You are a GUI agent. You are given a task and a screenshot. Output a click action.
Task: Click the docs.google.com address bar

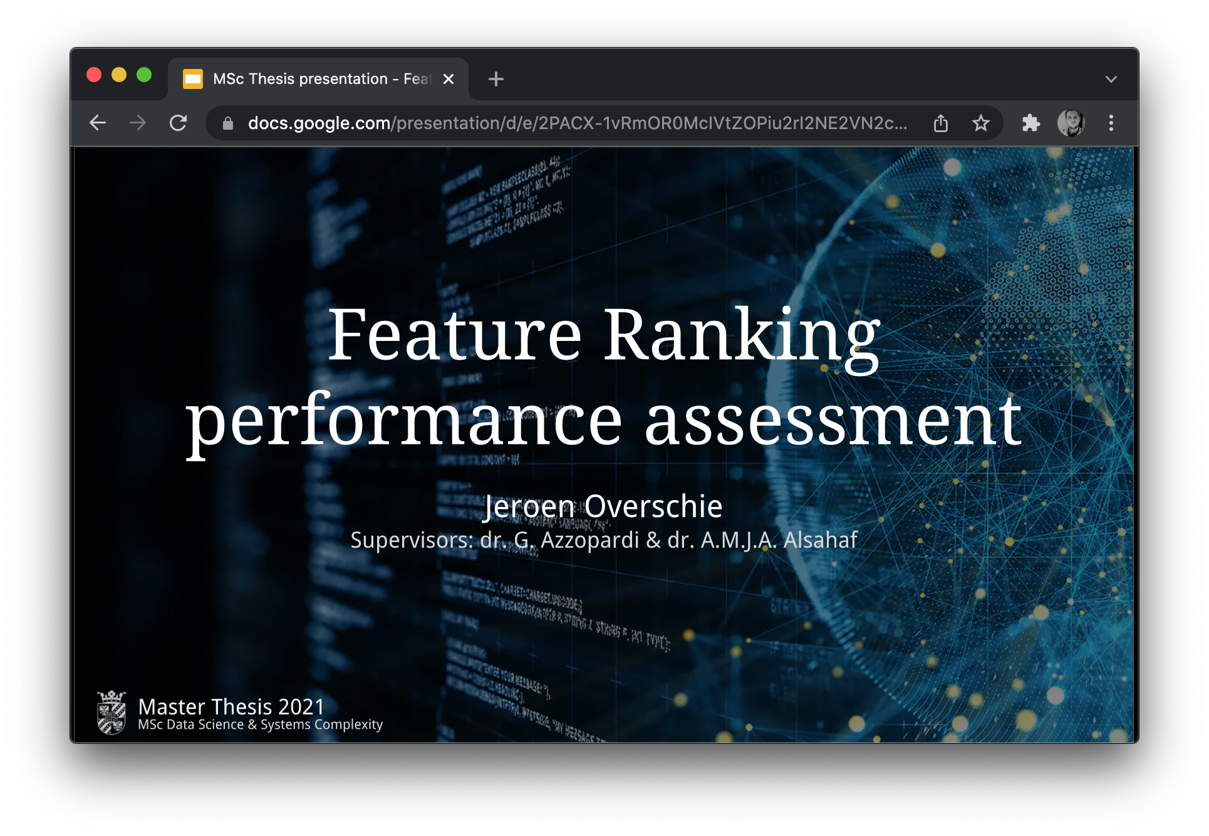(x=576, y=123)
